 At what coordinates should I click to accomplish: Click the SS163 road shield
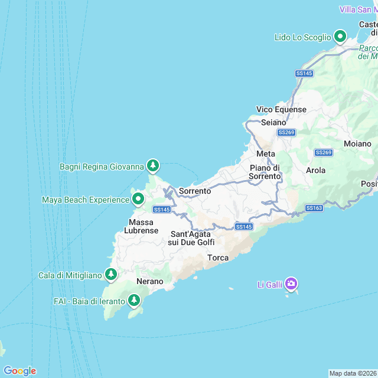click(x=314, y=208)
